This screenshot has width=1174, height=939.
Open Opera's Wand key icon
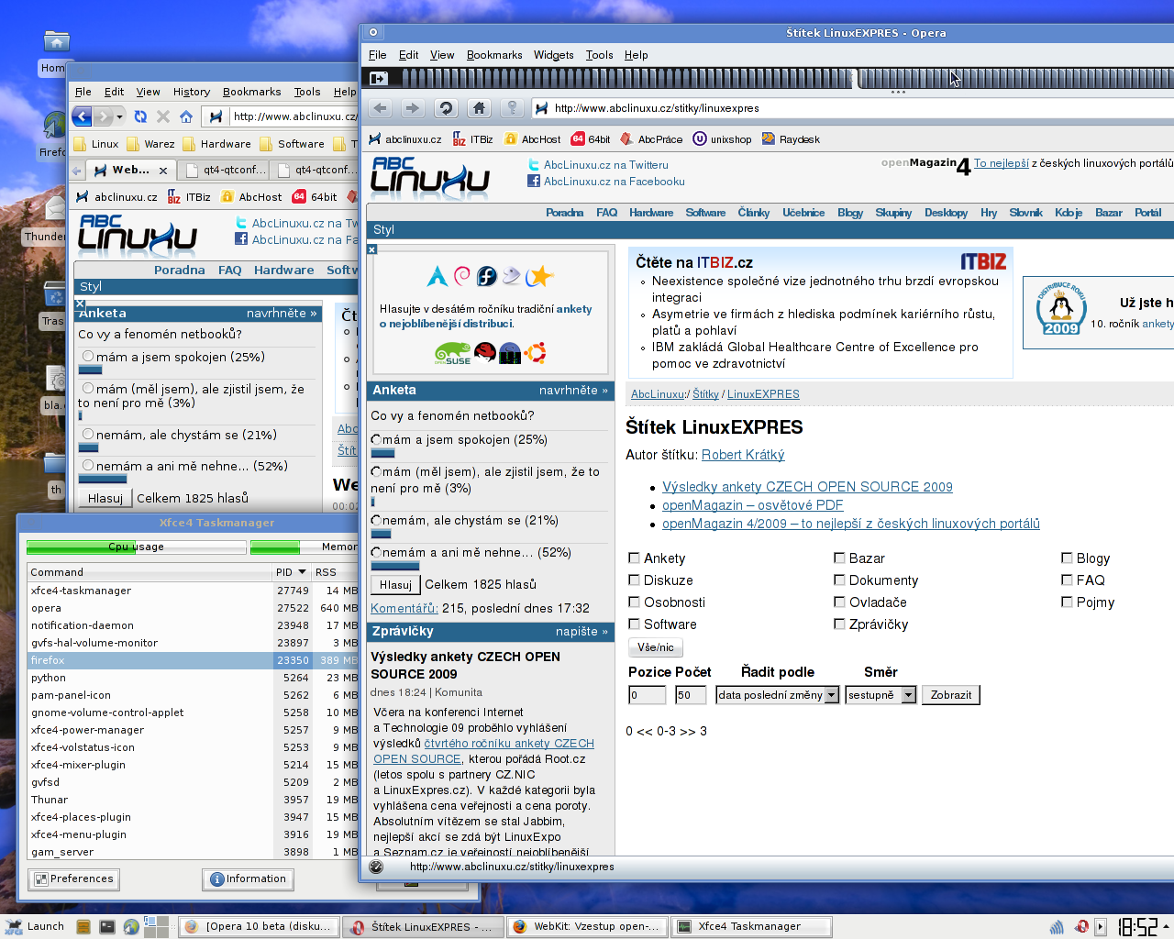[x=512, y=108]
